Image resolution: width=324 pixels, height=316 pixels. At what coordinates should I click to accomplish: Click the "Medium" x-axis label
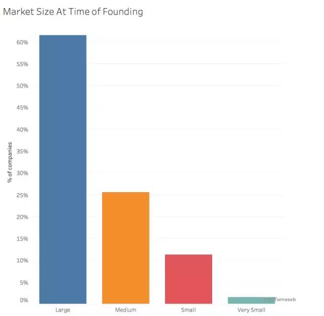coord(126,309)
